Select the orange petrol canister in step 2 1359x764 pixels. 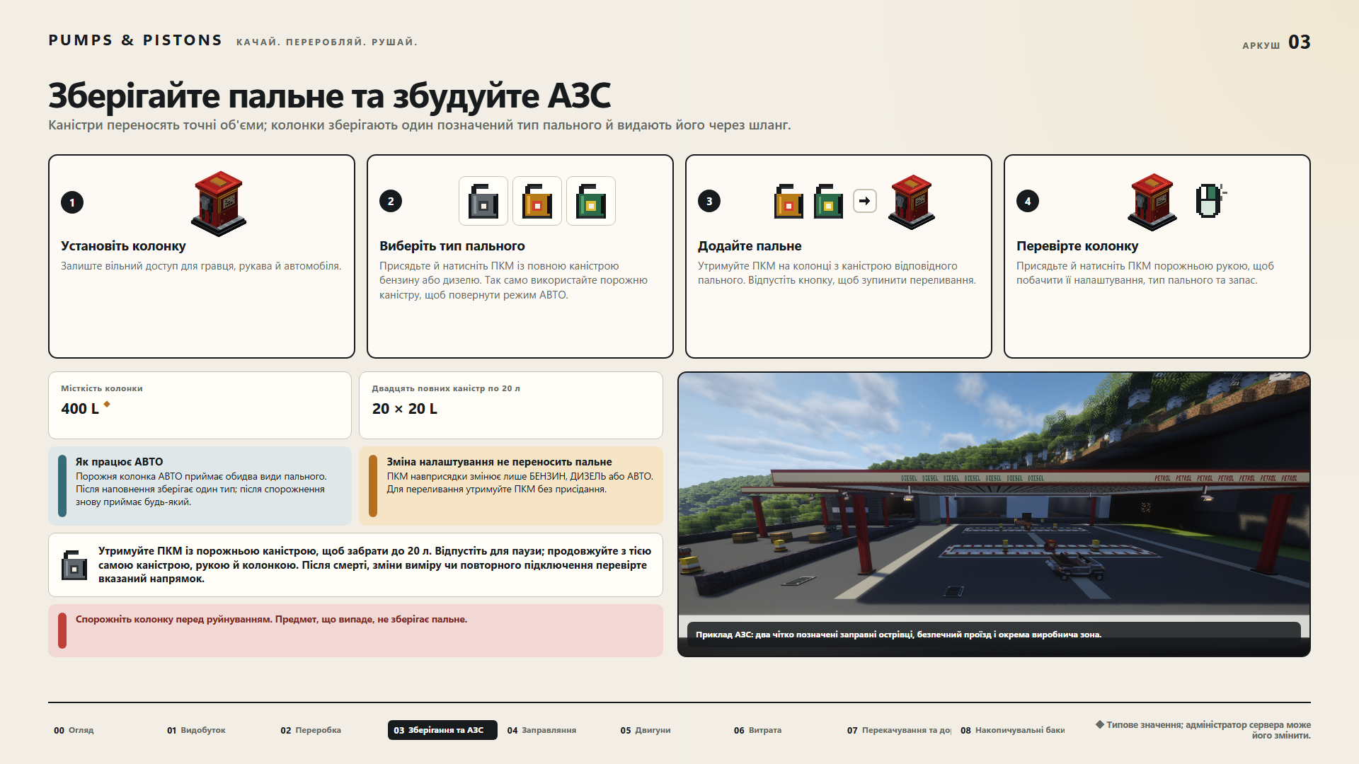click(x=537, y=201)
